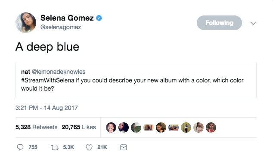View the 5,328 Retweets list
Viewport: 273px width, 164px height.
37,127
